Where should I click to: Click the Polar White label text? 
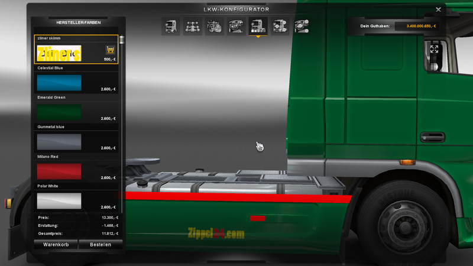click(x=48, y=186)
